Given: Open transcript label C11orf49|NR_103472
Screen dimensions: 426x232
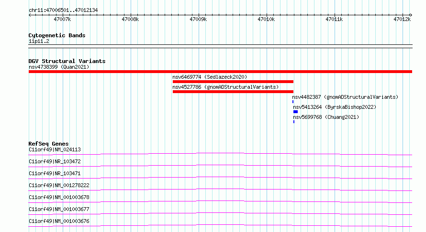Looking at the screenshot, I should 55,161.
